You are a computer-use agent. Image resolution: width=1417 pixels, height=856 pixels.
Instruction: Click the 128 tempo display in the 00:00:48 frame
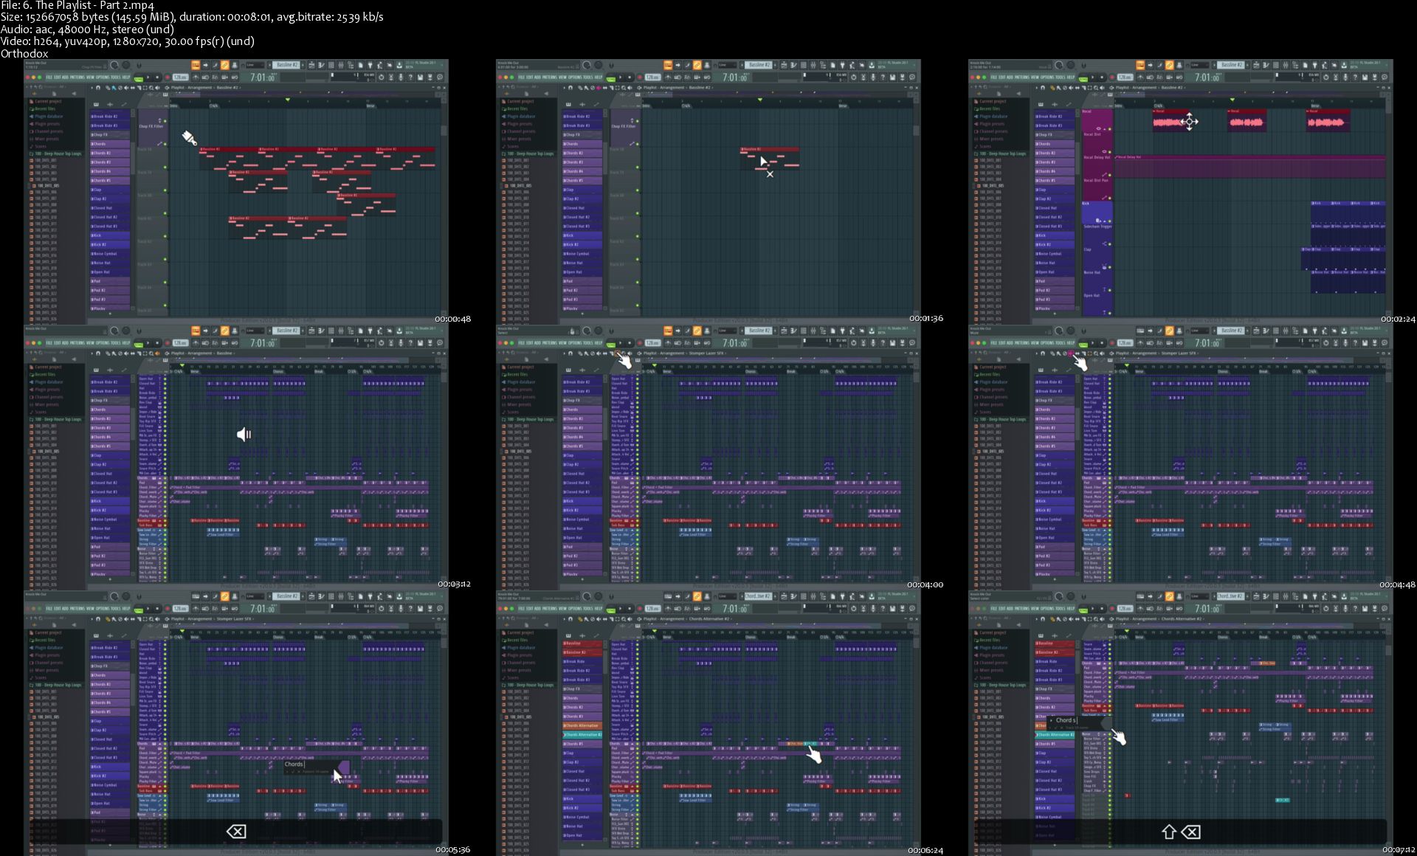180,77
